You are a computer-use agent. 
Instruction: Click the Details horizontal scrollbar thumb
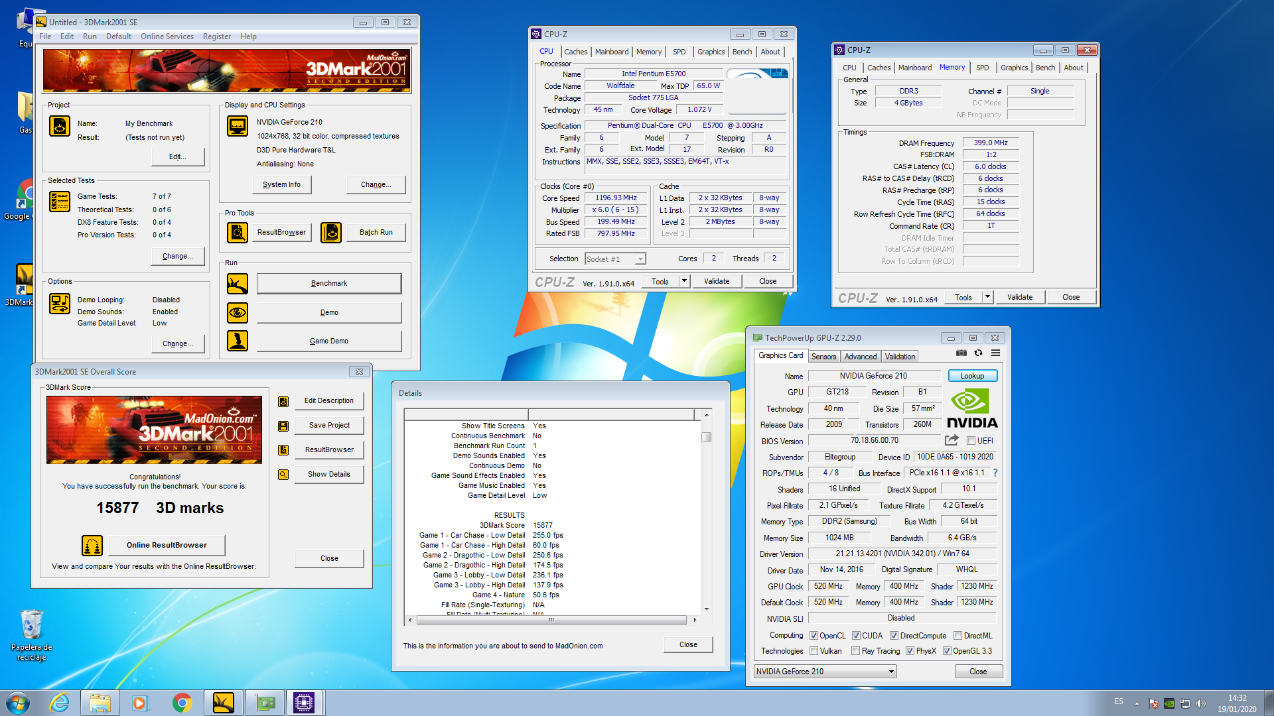tap(551, 621)
